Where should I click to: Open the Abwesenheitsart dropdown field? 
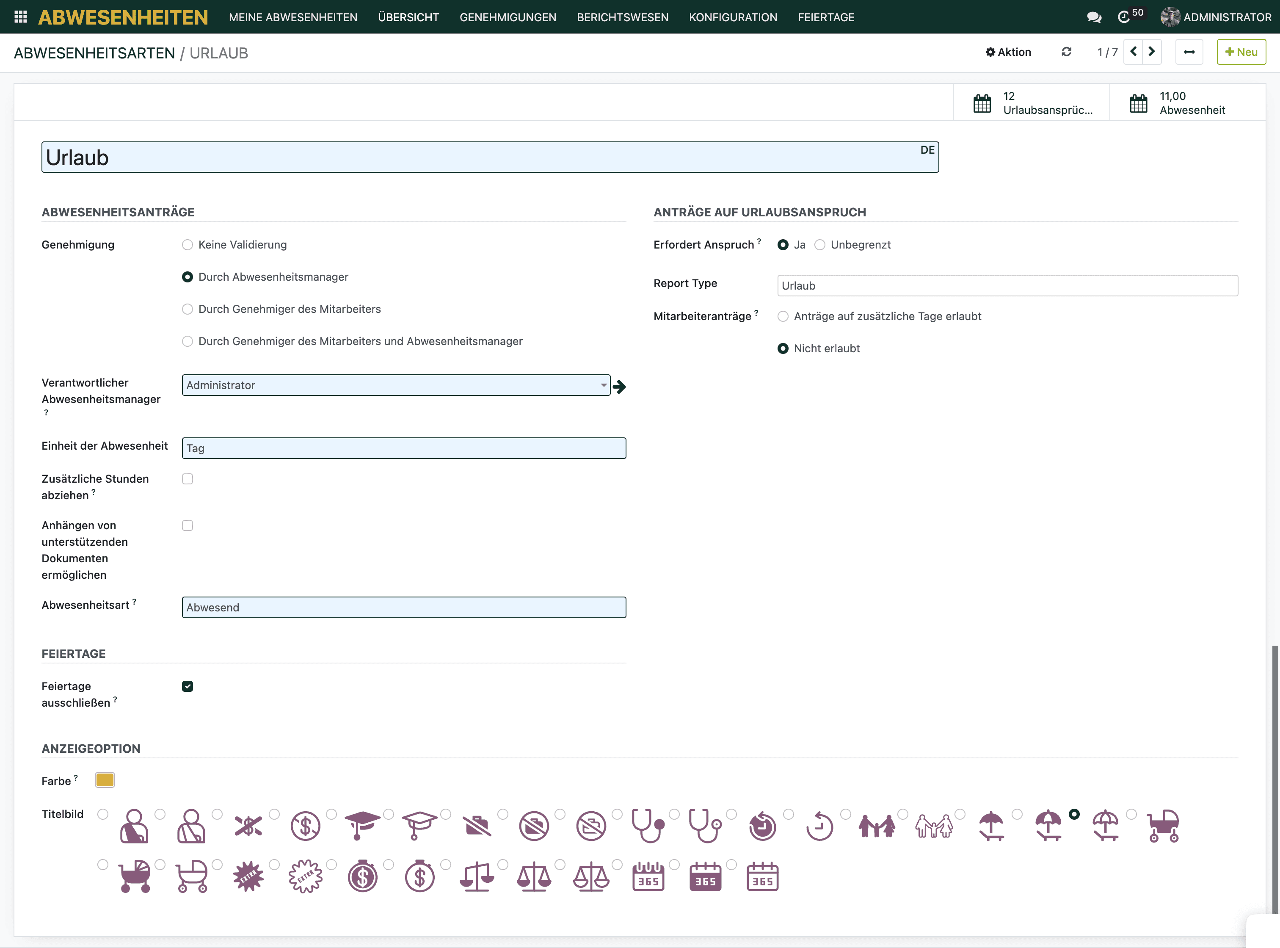[x=403, y=607]
